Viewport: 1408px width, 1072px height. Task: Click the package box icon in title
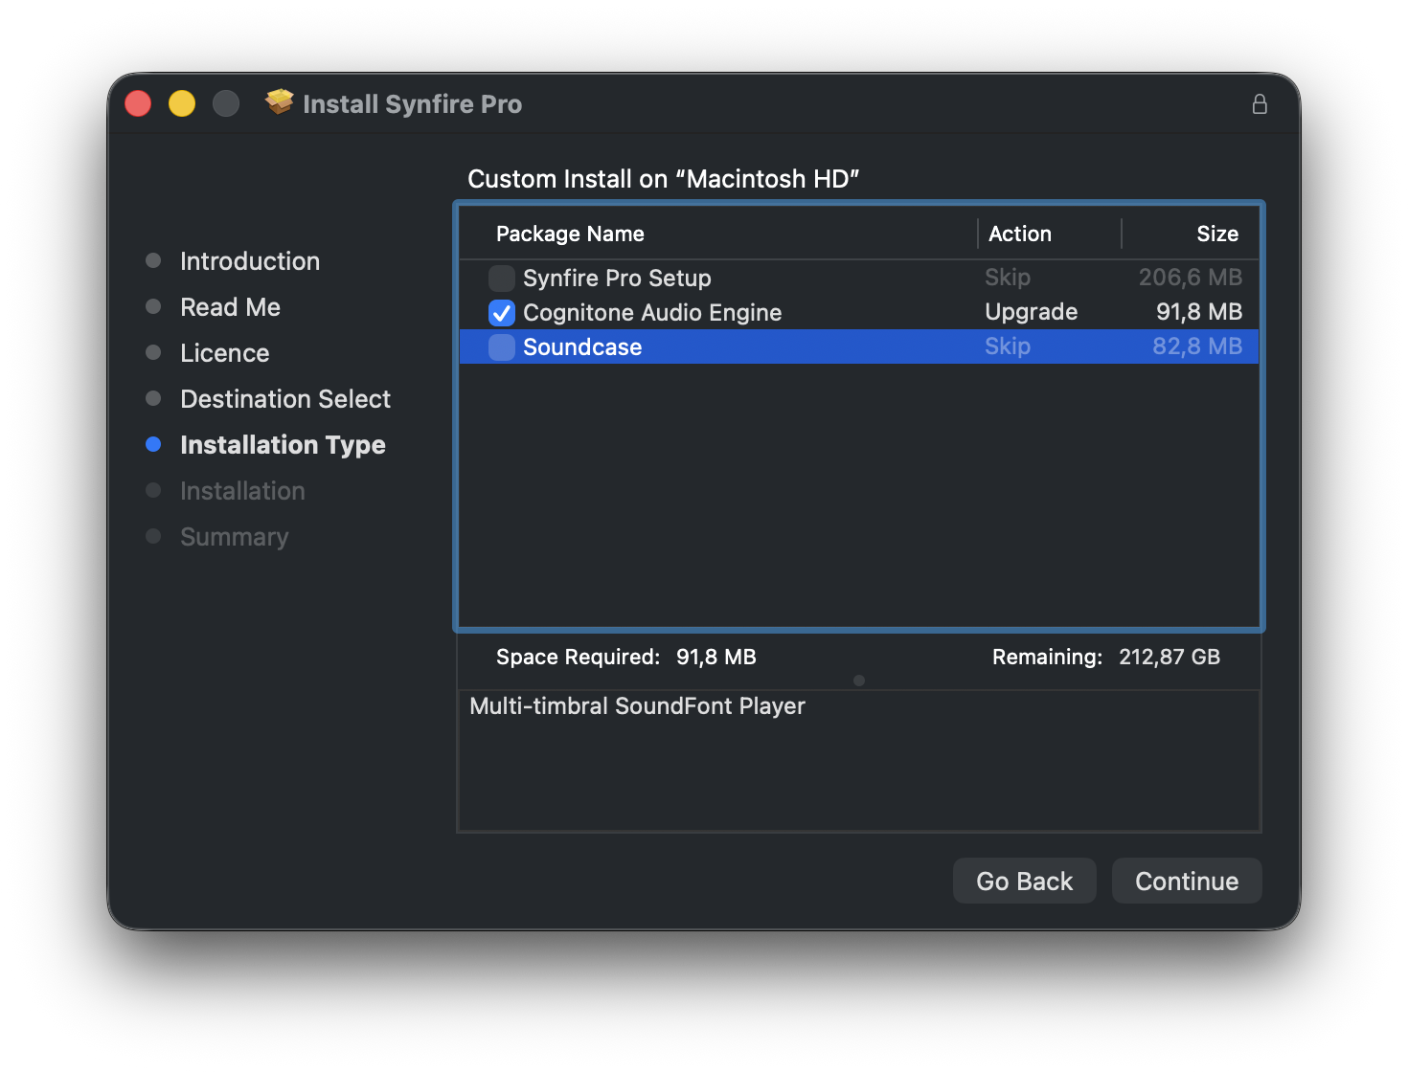coord(280,102)
